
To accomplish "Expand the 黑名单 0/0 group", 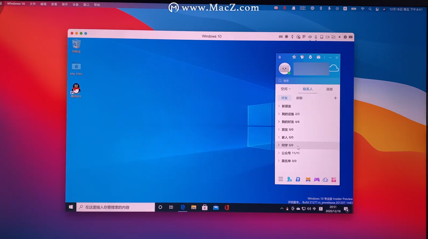I will point(307,161).
